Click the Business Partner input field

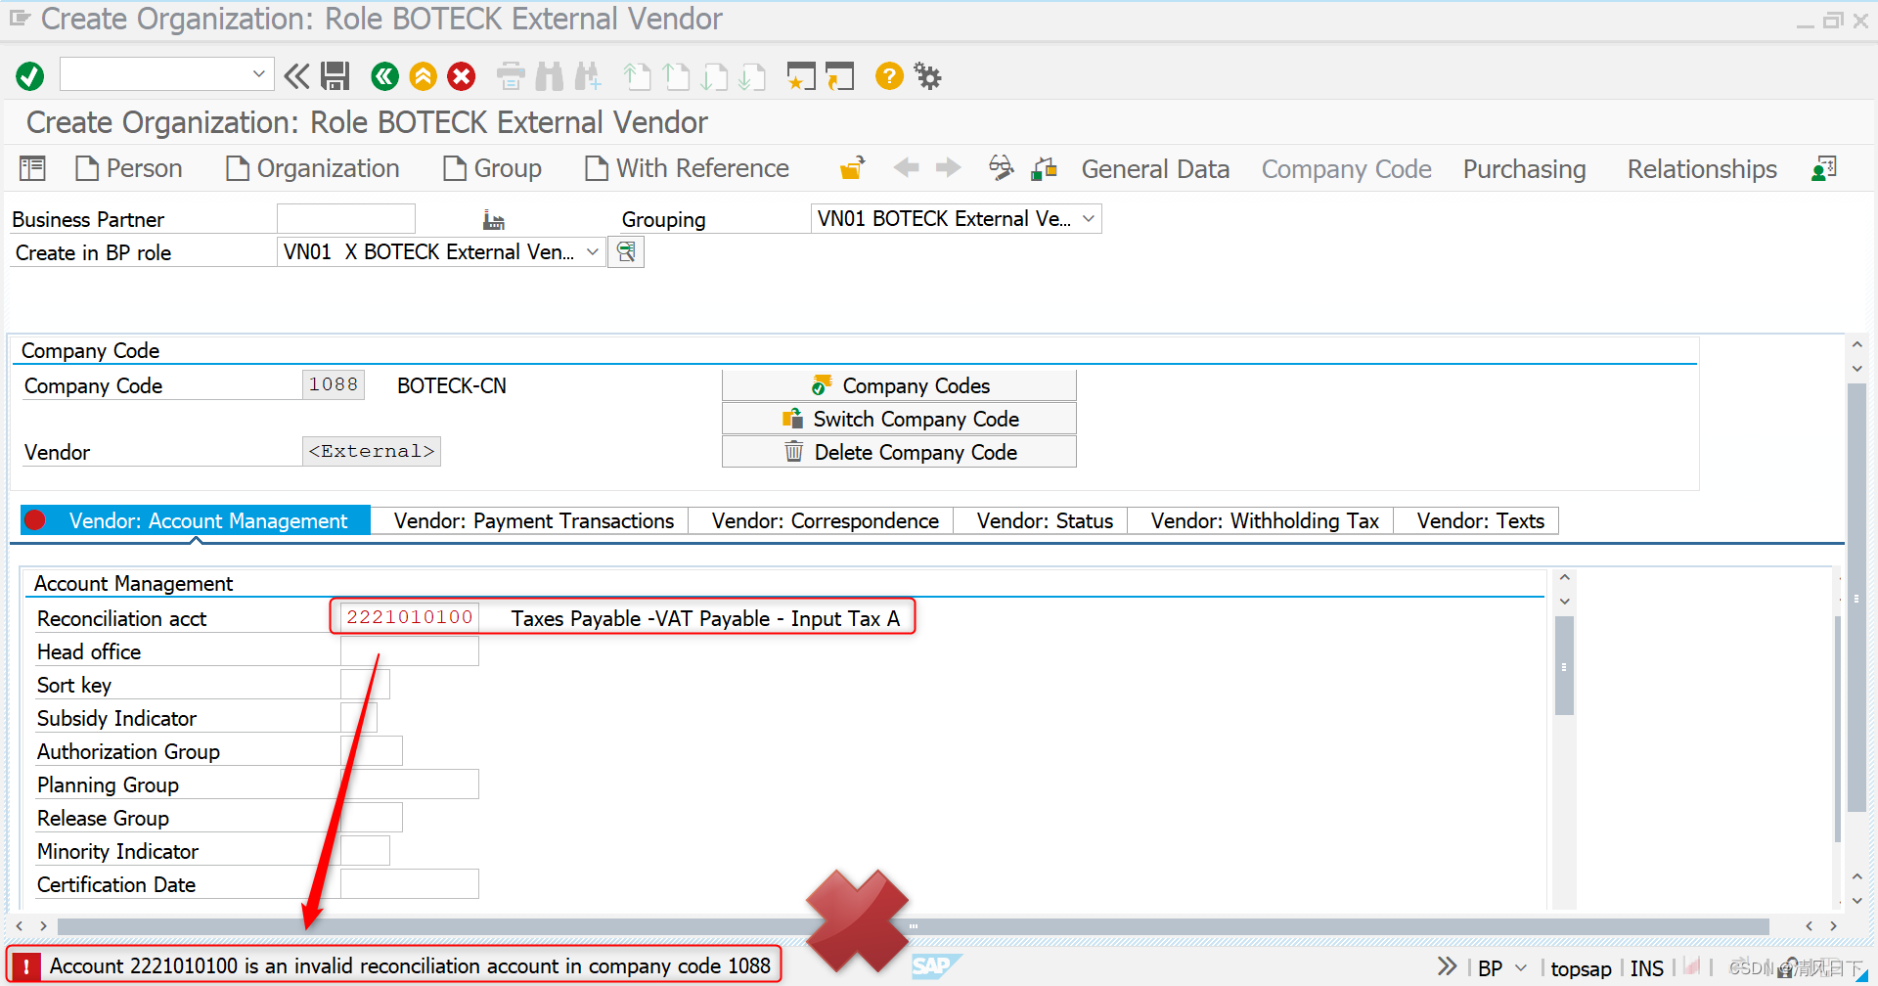(346, 218)
